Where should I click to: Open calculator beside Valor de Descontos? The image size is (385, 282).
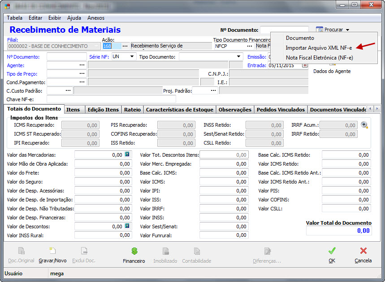pos(127,226)
